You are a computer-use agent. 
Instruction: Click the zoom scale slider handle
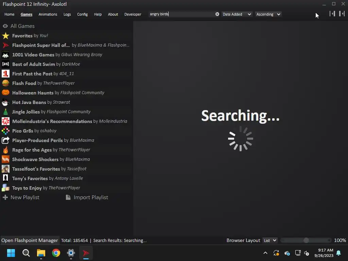click(306, 240)
